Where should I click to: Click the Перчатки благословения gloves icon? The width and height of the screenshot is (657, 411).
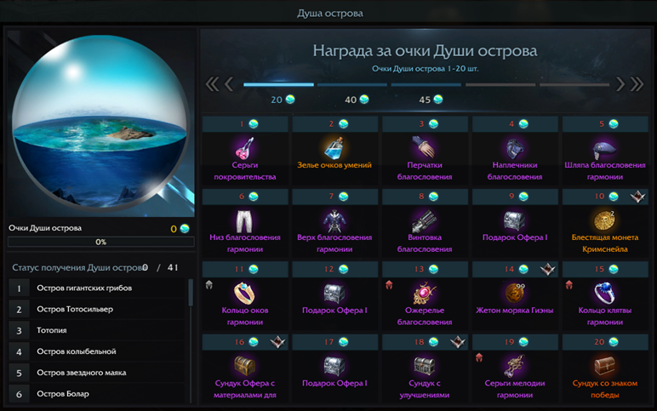click(424, 147)
